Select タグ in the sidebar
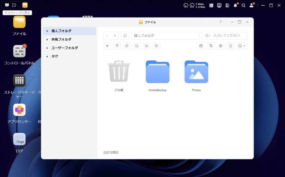This screenshot has width=285, height=177. [55, 56]
